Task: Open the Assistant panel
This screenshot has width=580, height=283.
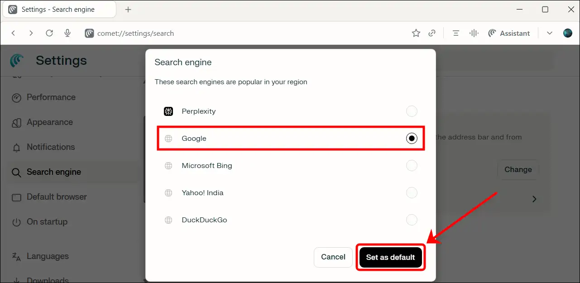Action: (x=509, y=33)
